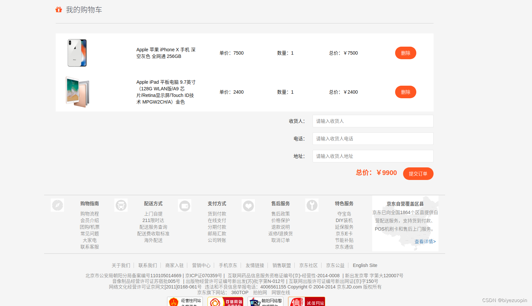The image size is (532, 306).
Task: Click the delivery truck icon beside 配送方式
Action: 121,205
